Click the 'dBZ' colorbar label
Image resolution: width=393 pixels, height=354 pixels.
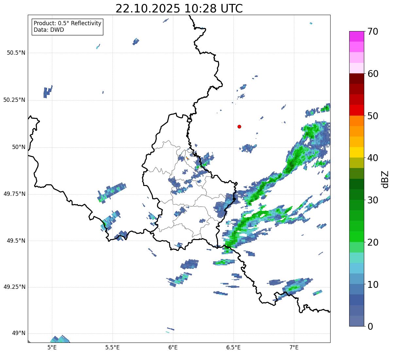[385, 179]
